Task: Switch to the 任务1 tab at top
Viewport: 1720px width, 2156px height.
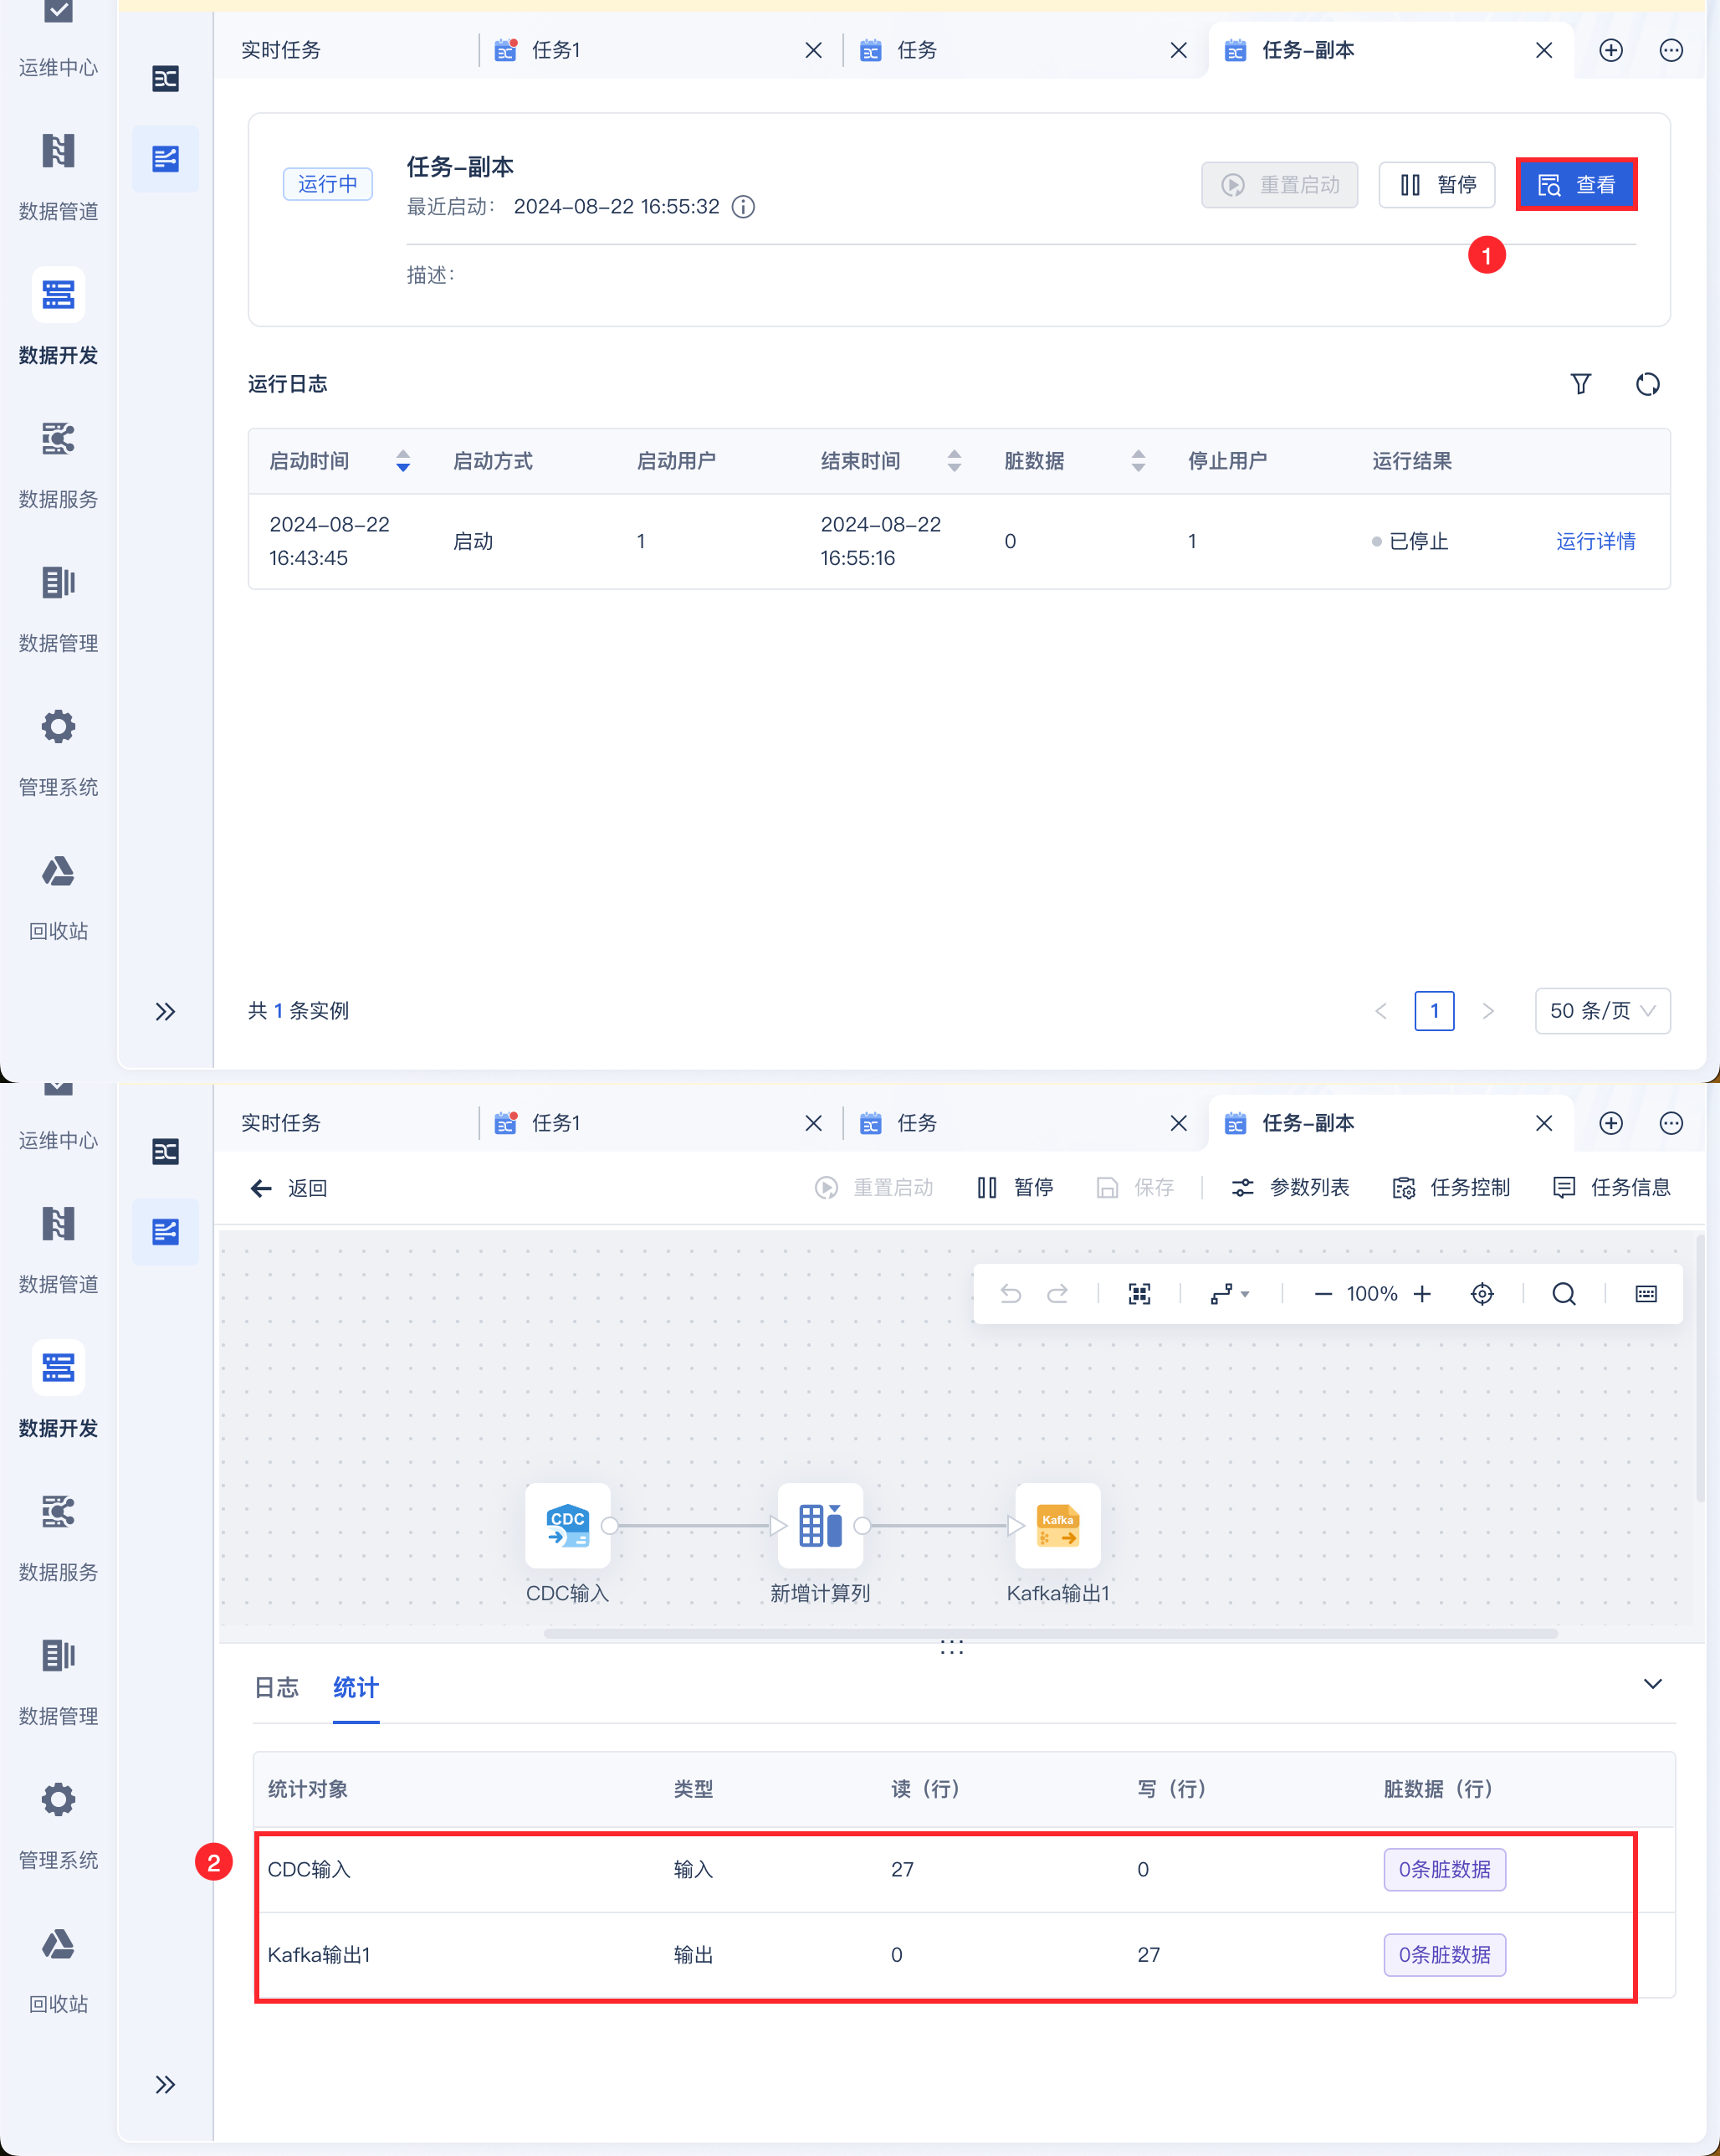Action: 556,50
